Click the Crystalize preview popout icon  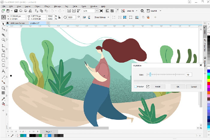[x=148, y=87]
